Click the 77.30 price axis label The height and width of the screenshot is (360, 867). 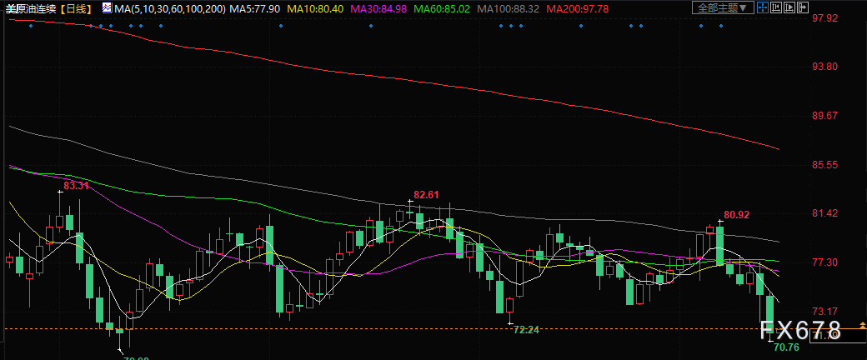coord(824,262)
